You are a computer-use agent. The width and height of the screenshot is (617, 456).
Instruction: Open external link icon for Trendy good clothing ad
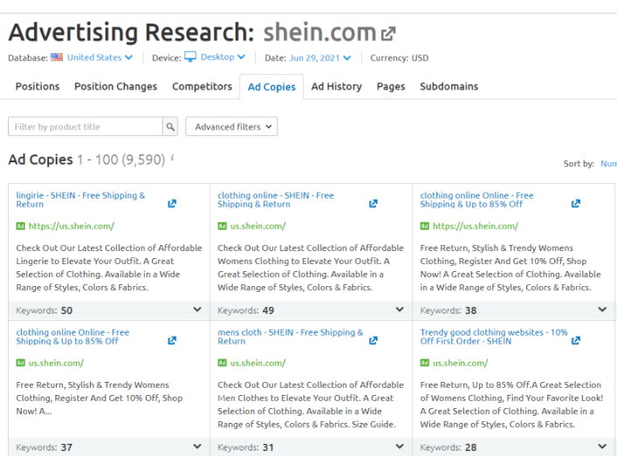click(576, 340)
